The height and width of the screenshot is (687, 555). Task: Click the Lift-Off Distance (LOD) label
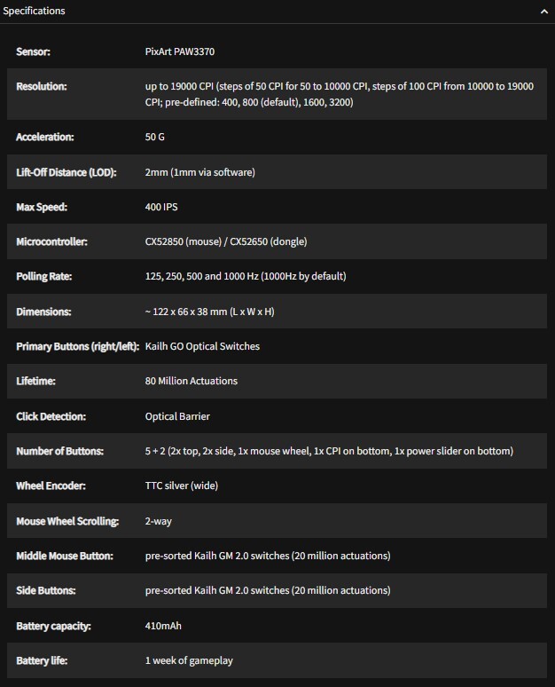66,172
